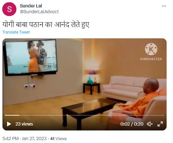Click the TV screen in the video
The height and width of the screenshot is (143, 173).
point(31,57)
